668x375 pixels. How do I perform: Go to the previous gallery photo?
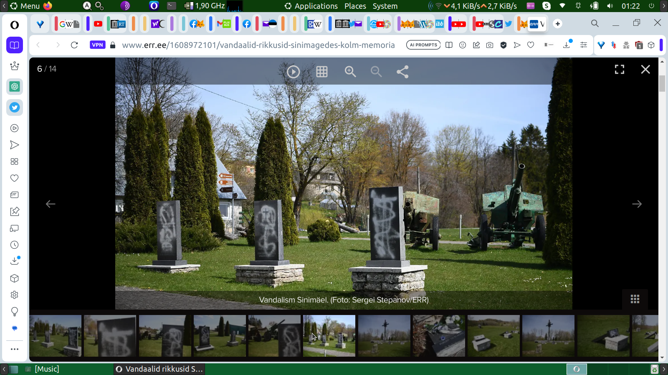tap(51, 204)
